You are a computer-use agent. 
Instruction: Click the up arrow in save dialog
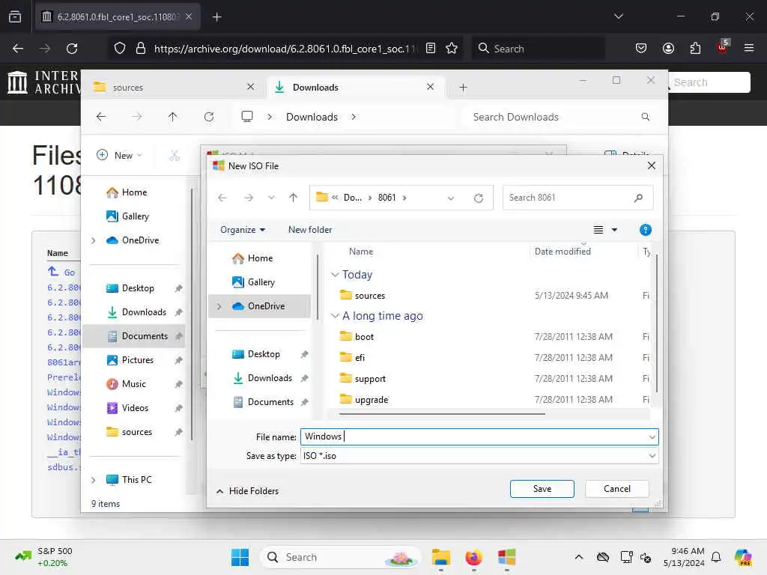click(x=293, y=198)
